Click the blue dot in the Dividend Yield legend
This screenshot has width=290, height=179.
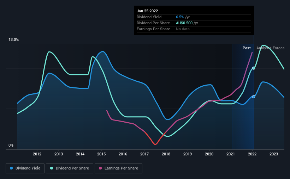[11, 168]
